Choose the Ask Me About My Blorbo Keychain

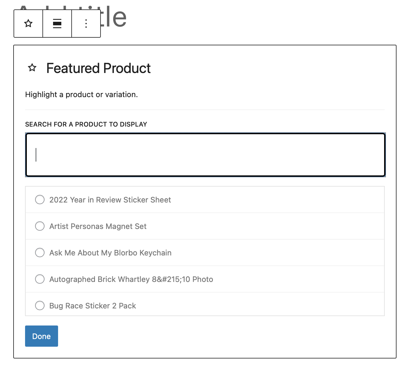point(40,253)
